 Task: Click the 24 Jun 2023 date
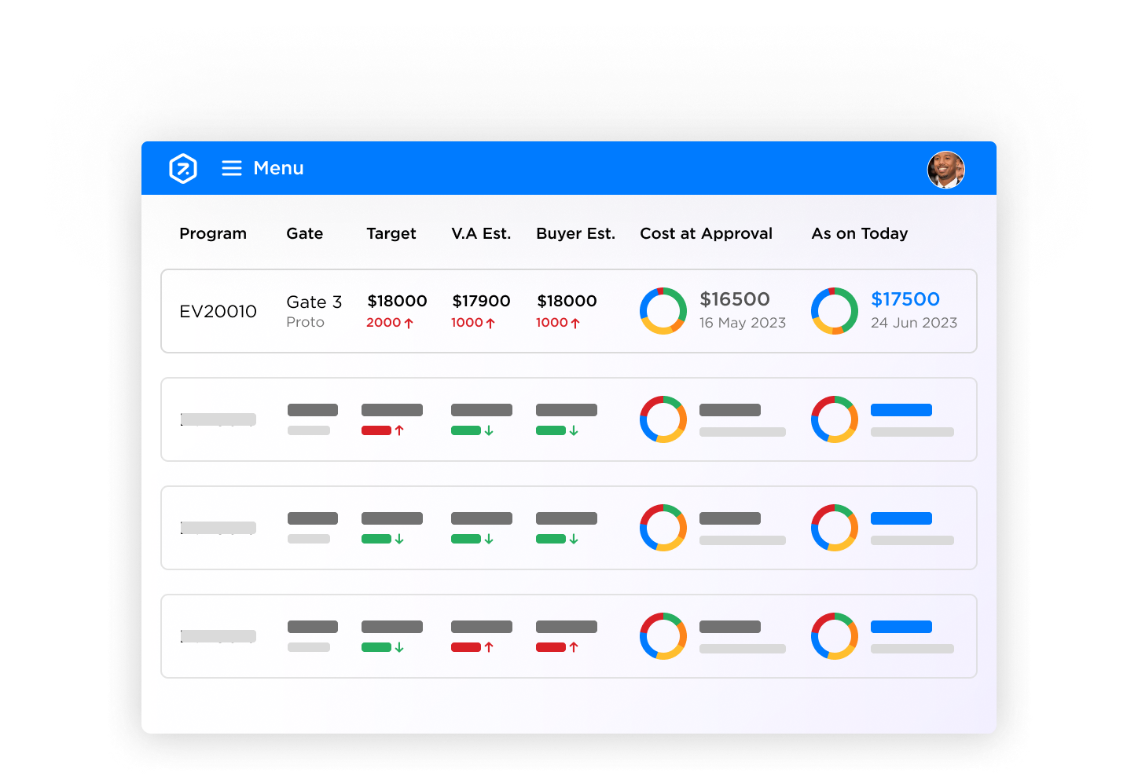pyautogui.click(x=914, y=323)
